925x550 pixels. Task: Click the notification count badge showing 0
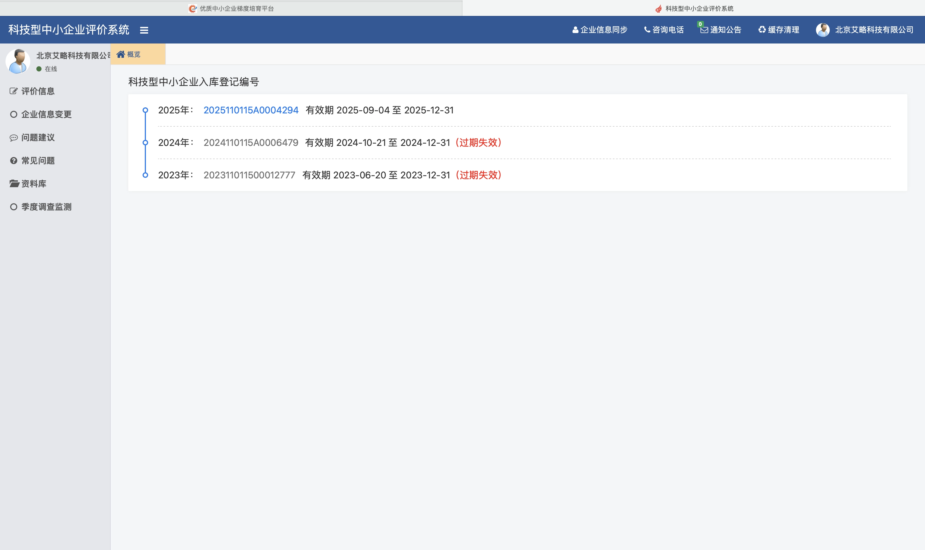[x=700, y=24]
